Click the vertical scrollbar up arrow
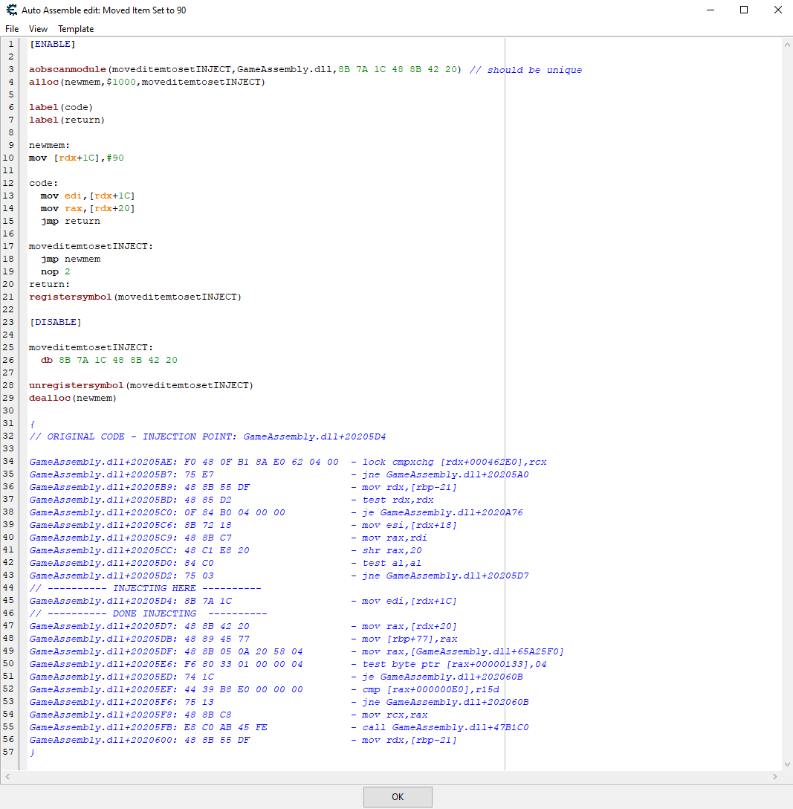This screenshot has height=809, width=793. (787, 45)
